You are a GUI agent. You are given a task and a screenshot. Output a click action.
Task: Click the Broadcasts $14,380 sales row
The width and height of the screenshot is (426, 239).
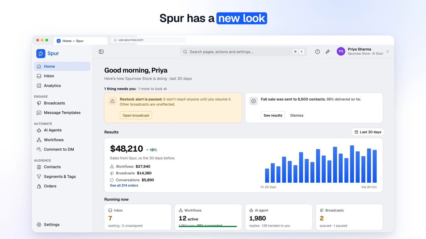point(131,173)
